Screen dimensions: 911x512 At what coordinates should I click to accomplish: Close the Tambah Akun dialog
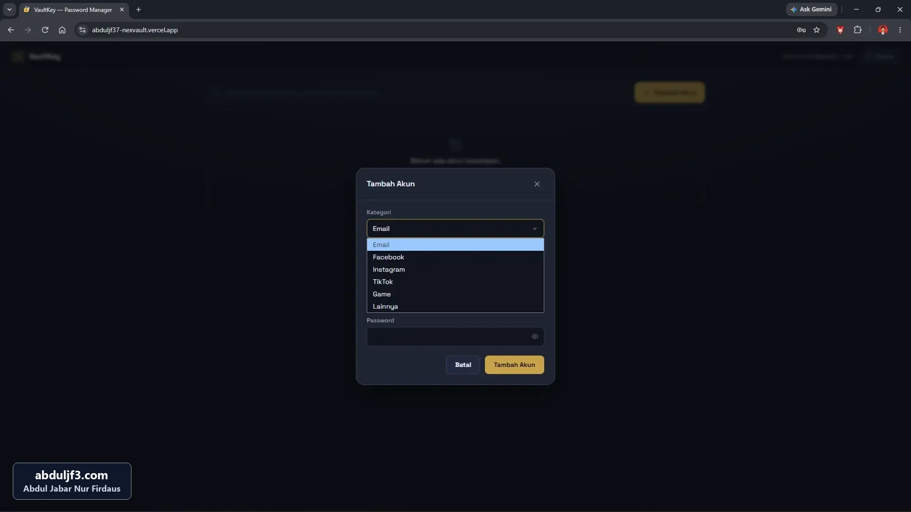point(537,184)
